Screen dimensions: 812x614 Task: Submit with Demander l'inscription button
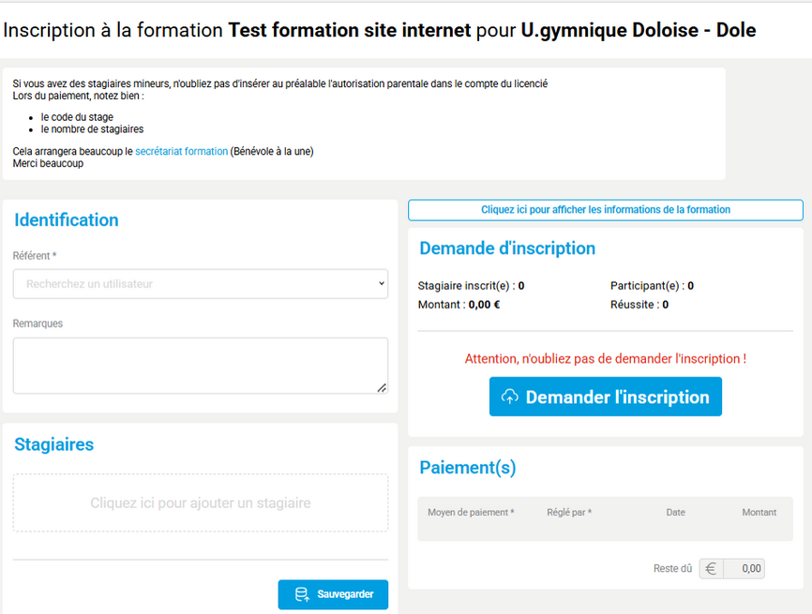tap(606, 397)
